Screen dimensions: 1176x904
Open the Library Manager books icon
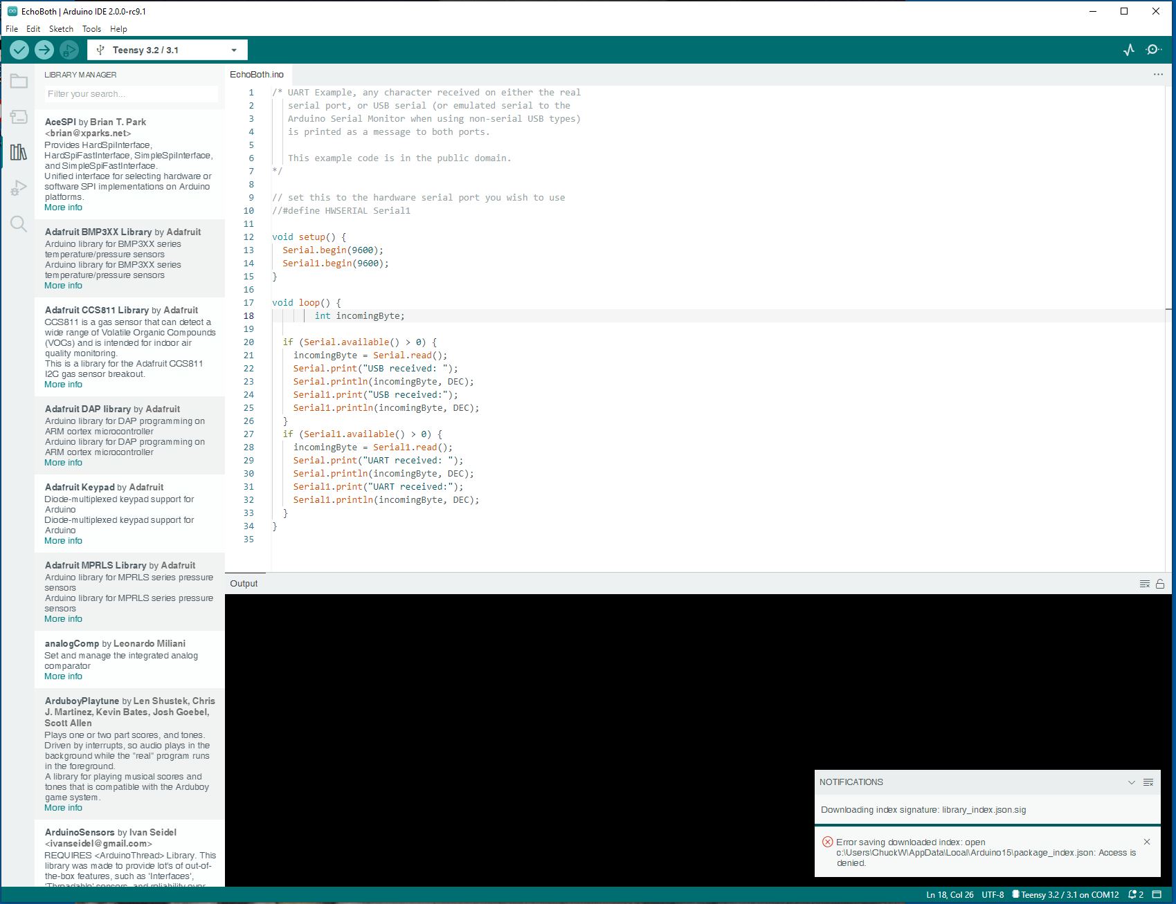[x=18, y=151]
